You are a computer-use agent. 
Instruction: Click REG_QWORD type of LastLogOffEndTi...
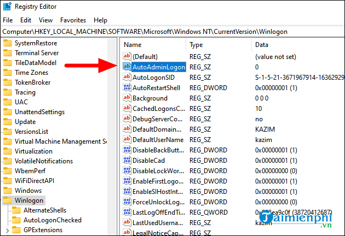click(208, 213)
